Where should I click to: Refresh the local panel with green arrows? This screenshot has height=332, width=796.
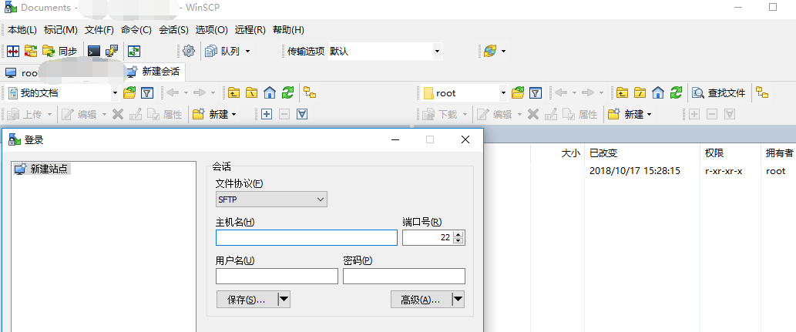(288, 93)
